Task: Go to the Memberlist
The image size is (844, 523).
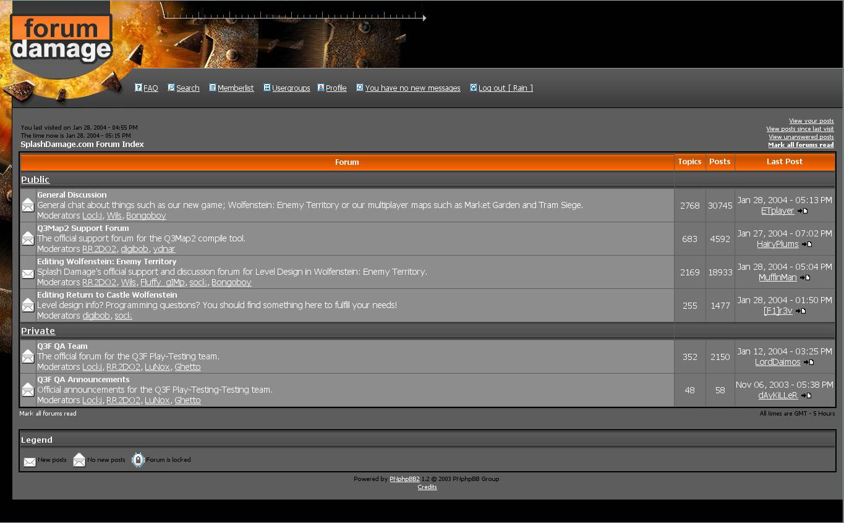Action: pyautogui.click(x=236, y=88)
